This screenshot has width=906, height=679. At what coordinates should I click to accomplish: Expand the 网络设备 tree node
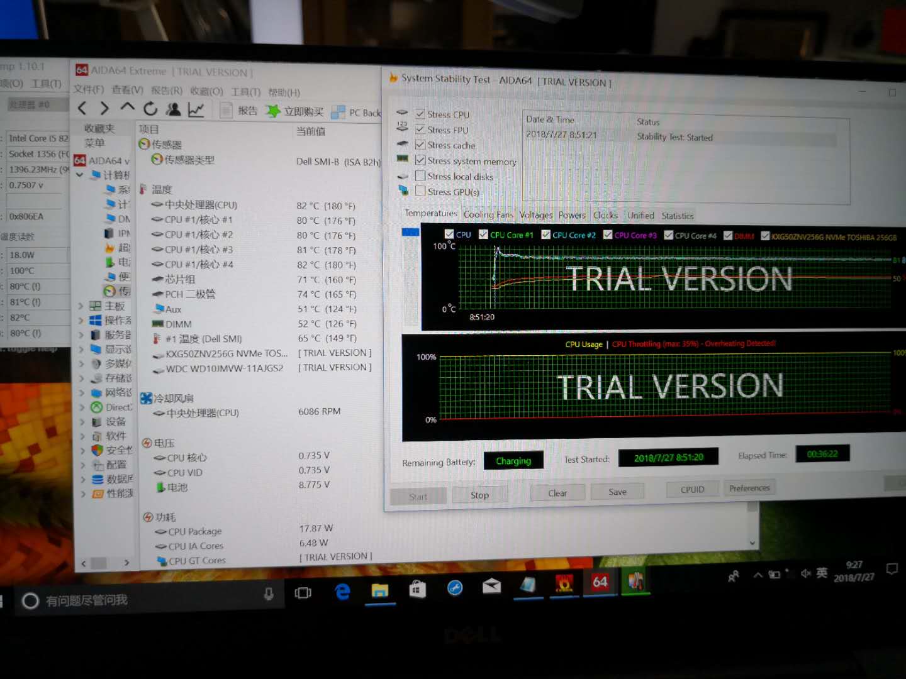click(82, 393)
